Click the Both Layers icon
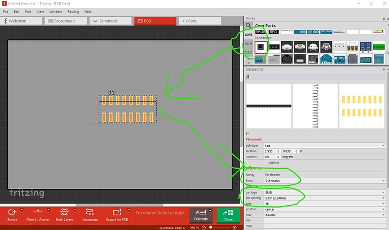Image resolution: width=389 pixels, height=230 pixels. 64,212
